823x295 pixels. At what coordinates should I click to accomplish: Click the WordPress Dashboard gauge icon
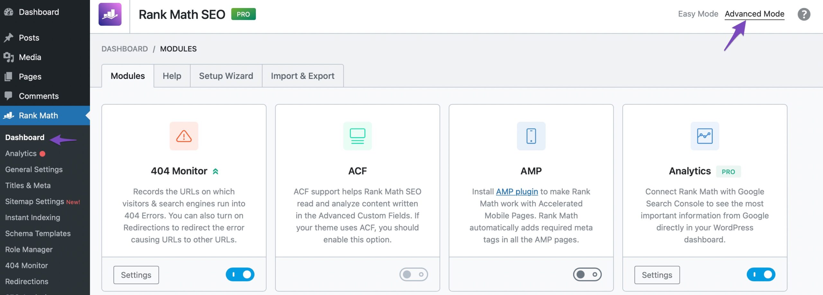pyautogui.click(x=9, y=12)
